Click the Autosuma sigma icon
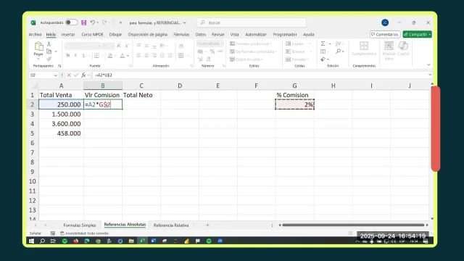The image size is (464, 261). tap(323, 43)
